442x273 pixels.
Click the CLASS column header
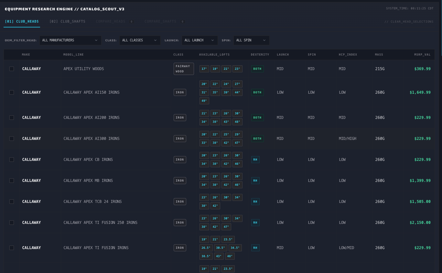(x=178, y=55)
